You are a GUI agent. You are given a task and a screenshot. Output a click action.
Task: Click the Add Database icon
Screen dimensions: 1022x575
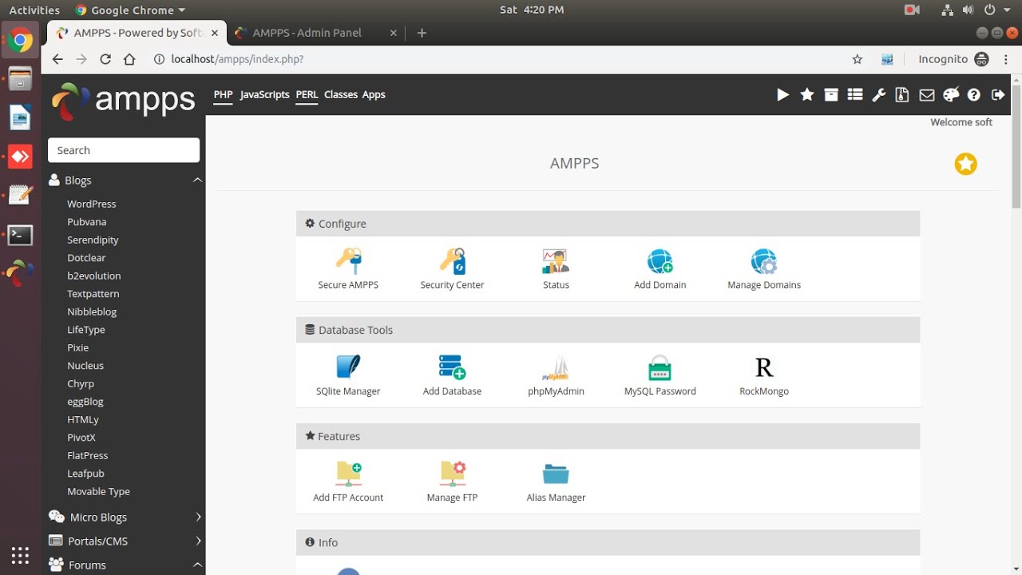[452, 367]
